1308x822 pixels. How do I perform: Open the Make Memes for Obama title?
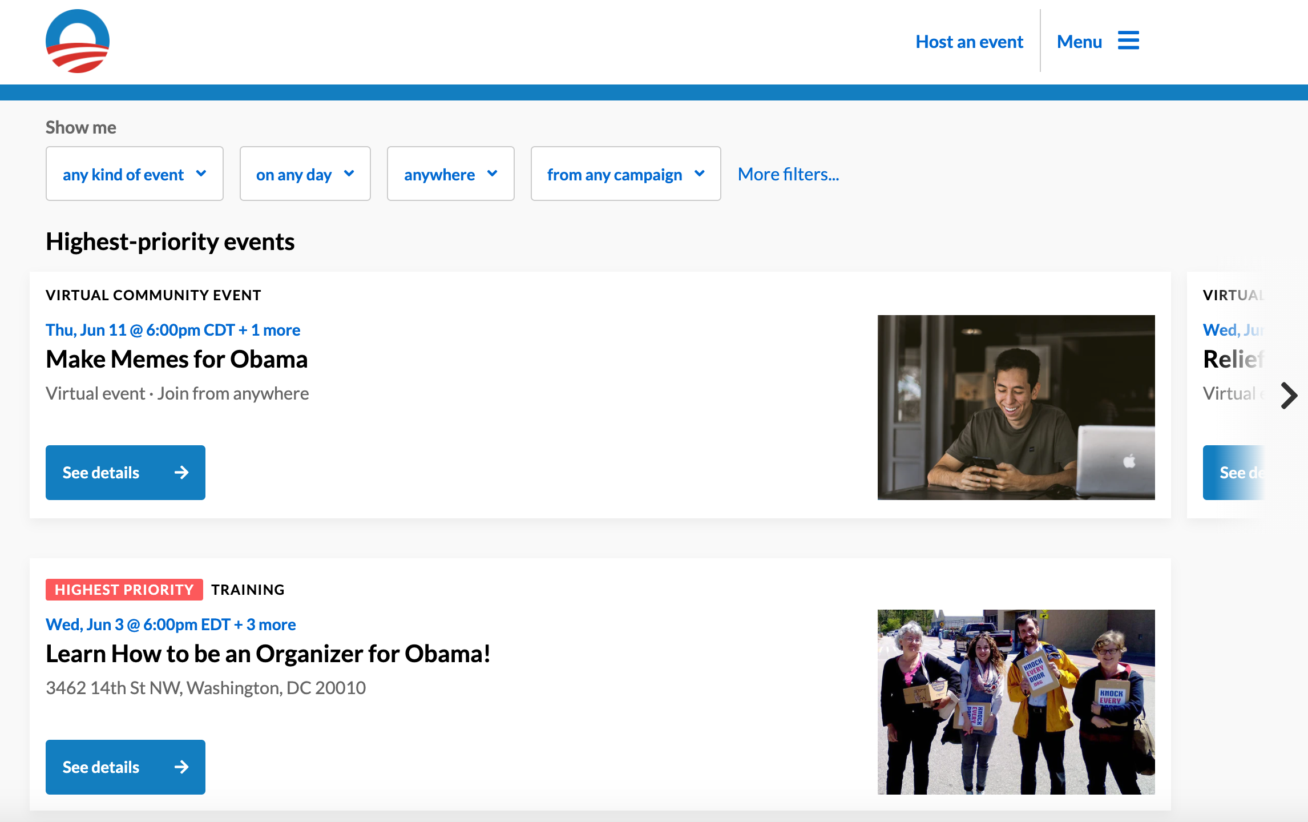pos(176,359)
